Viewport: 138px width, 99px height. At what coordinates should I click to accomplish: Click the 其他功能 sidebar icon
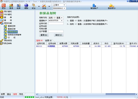tap(2, 23)
